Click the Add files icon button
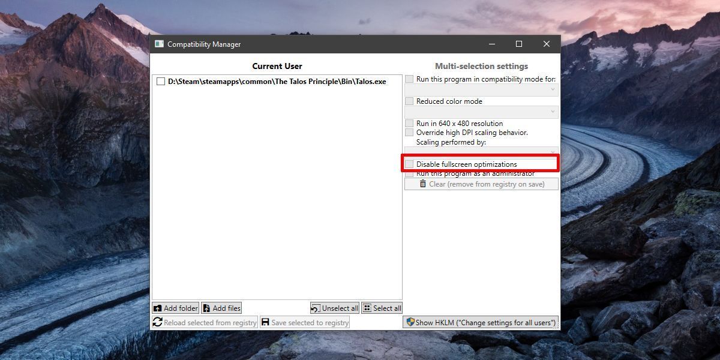The image size is (720, 360). click(x=206, y=308)
